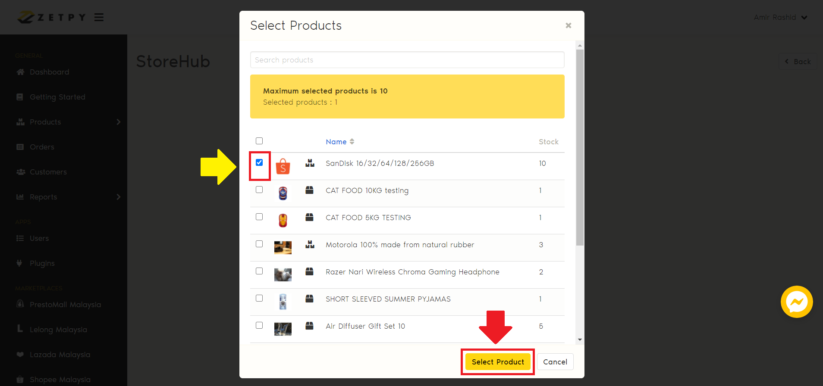The height and width of the screenshot is (386, 823).
Task: Click the Name column sort icon
Action: [x=352, y=142]
